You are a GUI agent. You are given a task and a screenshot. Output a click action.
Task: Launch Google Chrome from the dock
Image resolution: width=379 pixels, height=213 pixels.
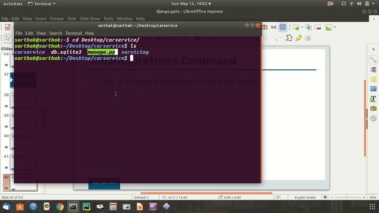60,206
